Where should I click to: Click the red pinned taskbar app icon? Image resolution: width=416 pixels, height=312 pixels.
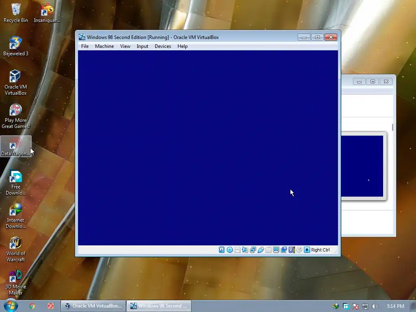click(51, 306)
